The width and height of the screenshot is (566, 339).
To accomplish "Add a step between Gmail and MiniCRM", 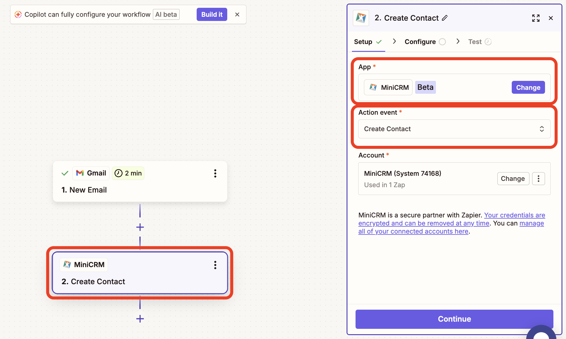I will 140,227.
